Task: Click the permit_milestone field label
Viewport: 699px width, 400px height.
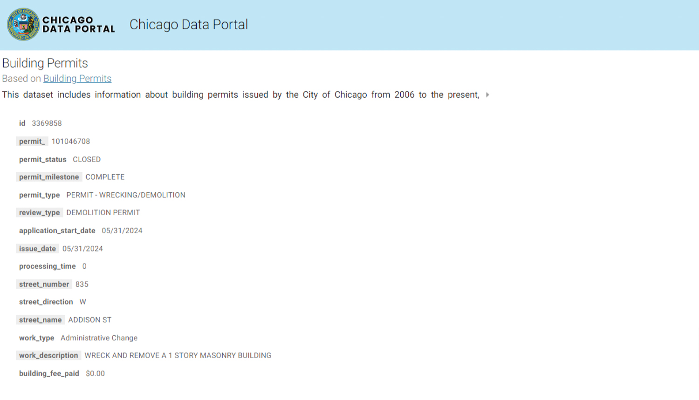Action: click(x=49, y=177)
